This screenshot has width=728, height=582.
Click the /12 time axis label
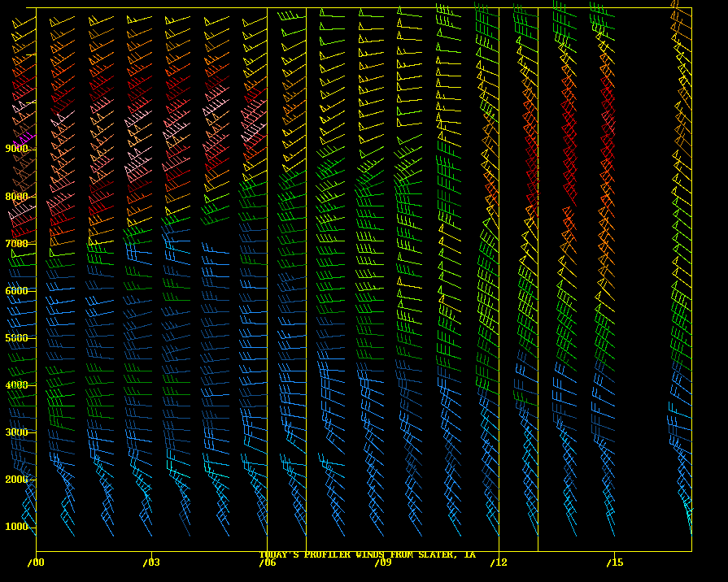pyautogui.click(x=498, y=562)
